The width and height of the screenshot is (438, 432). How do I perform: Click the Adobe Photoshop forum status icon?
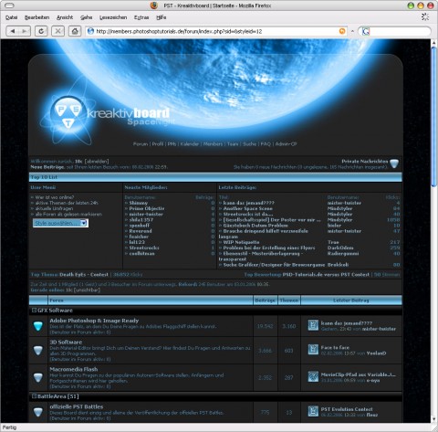click(x=38, y=326)
